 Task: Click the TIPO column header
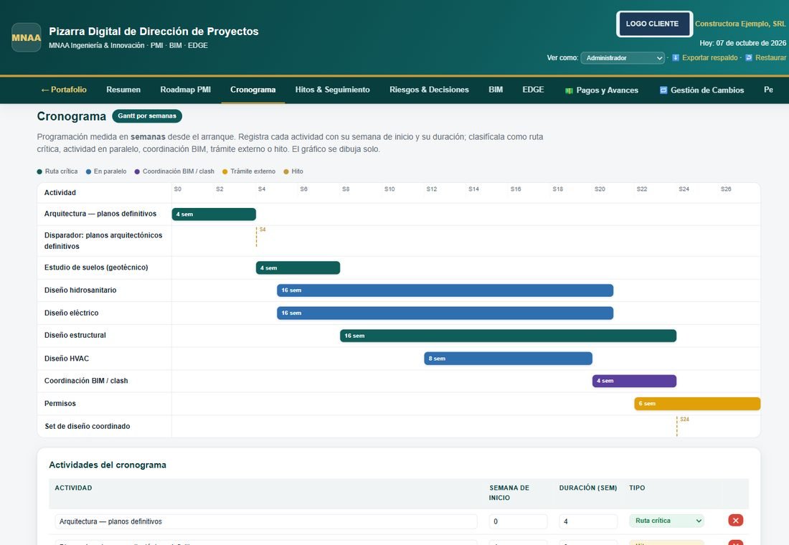[637, 488]
